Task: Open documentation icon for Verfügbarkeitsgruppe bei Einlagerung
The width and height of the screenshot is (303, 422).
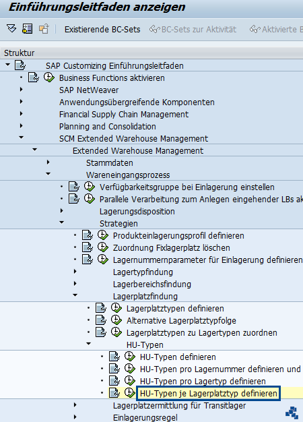Action: tap(74, 187)
